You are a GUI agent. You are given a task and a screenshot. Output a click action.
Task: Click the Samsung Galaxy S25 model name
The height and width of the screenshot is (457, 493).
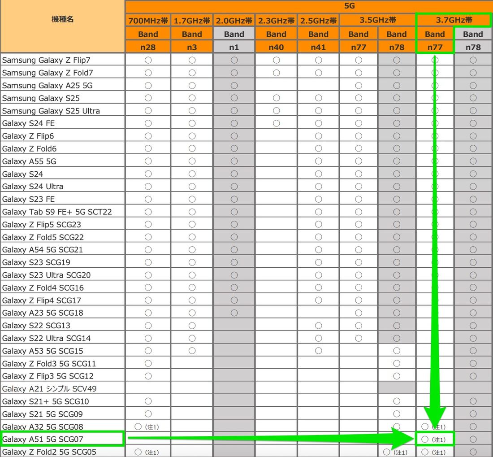point(41,98)
